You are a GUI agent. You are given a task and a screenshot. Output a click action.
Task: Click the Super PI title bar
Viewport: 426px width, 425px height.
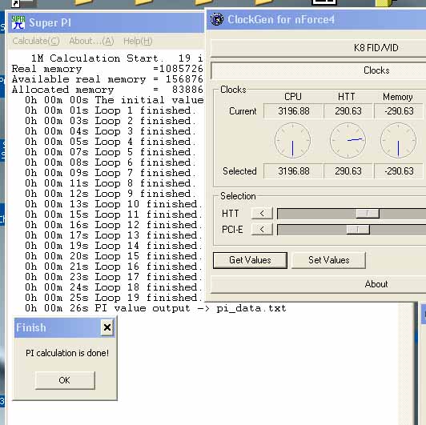click(106, 23)
